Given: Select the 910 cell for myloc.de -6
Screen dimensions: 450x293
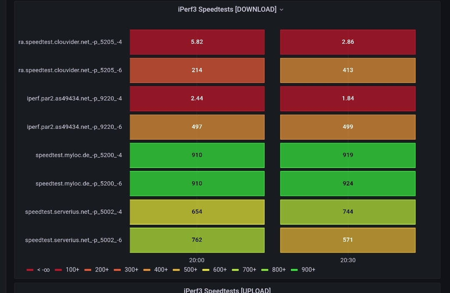Looking at the screenshot, I should click(197, 183).
